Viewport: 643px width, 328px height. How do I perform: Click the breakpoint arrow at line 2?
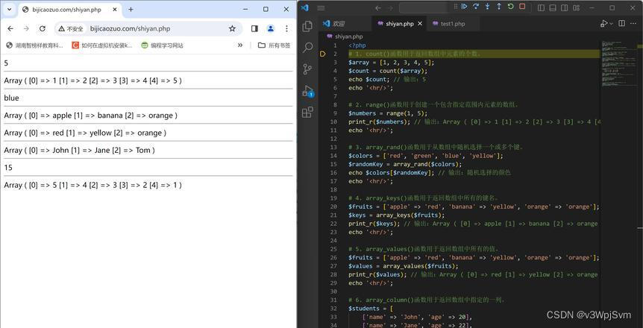point(323,54)
